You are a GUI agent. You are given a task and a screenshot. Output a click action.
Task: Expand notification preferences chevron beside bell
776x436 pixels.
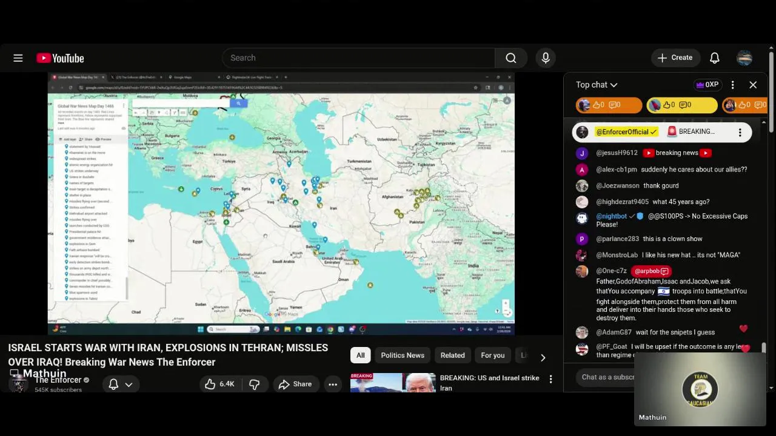point(129,384)
